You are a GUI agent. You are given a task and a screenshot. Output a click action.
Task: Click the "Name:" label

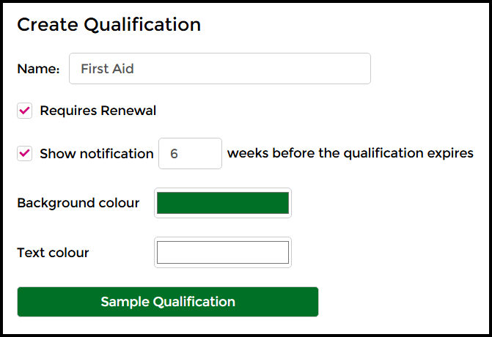(x=38, y=69)
